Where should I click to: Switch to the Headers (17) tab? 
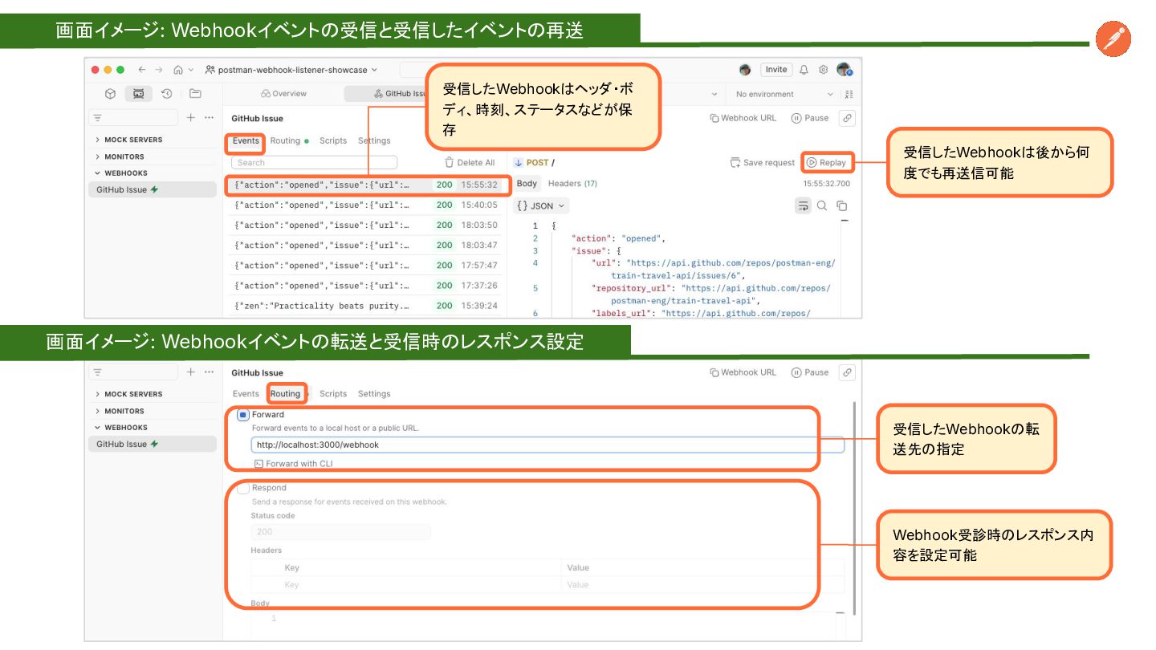pos(572,184)
